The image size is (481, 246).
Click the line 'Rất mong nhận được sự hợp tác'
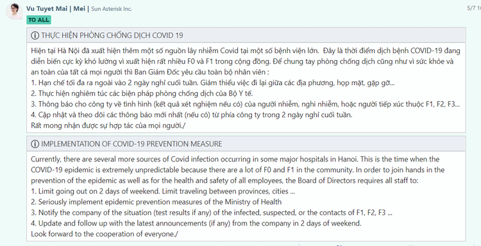coord(108,126)
